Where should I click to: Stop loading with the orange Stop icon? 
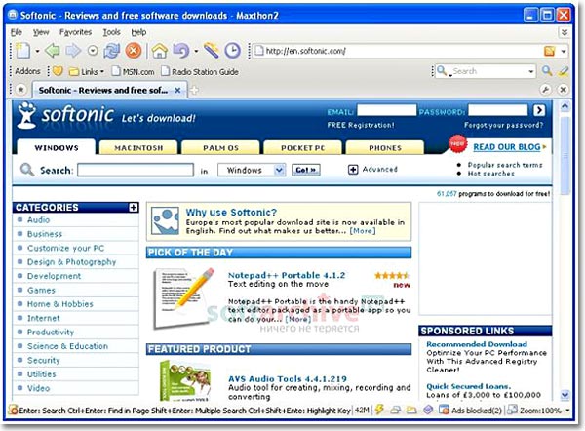tap(134, 51)
